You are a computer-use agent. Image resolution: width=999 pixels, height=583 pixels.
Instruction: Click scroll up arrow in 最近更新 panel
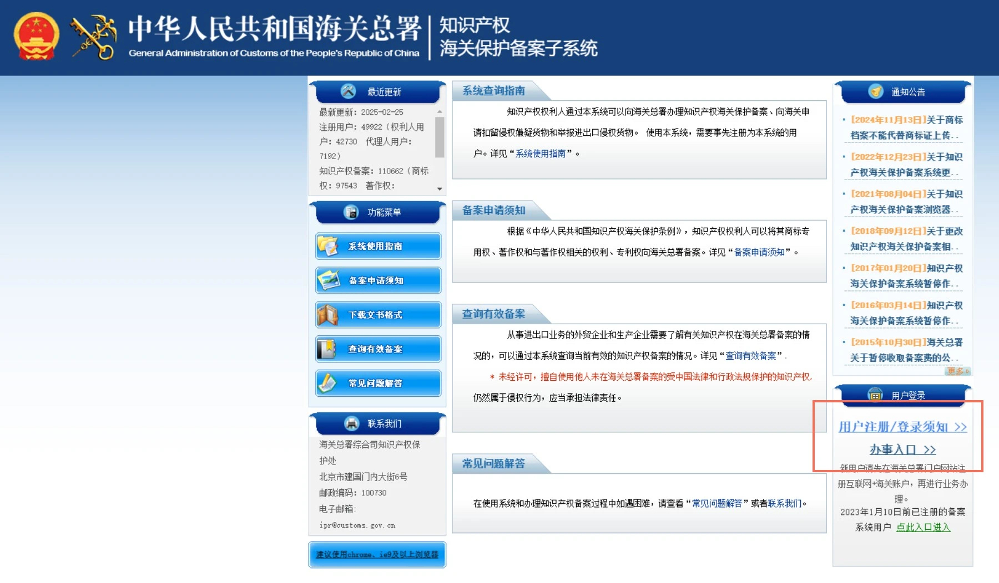[440, 112]
